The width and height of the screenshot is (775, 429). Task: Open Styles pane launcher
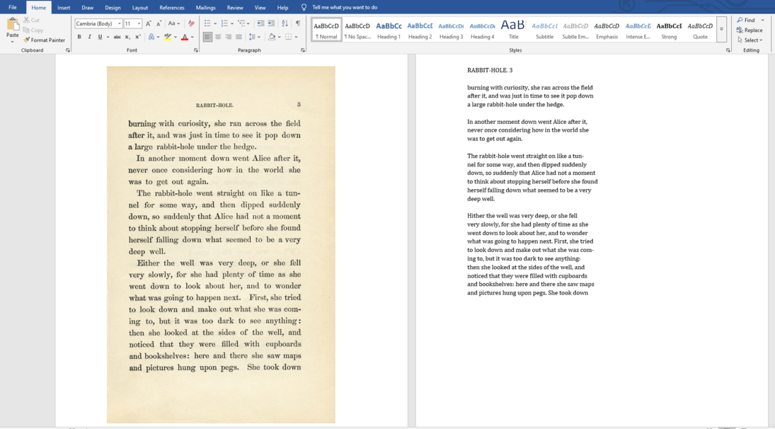728,50
